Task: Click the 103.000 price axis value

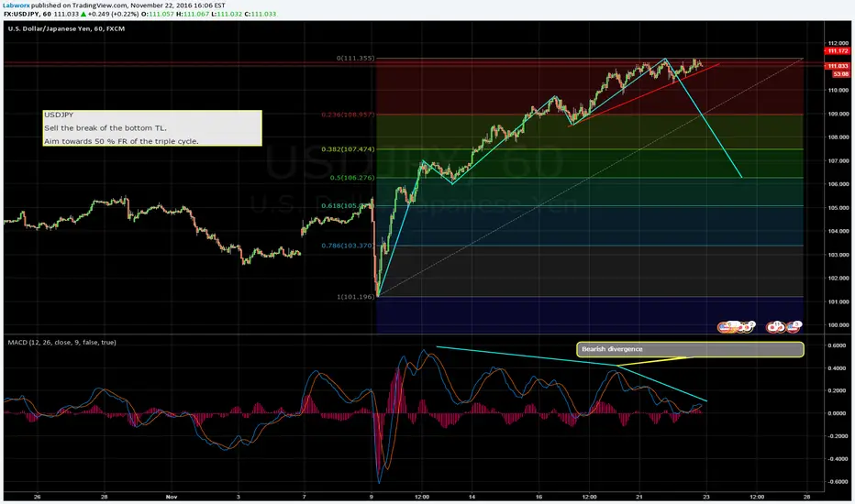Action: point(838,255)
